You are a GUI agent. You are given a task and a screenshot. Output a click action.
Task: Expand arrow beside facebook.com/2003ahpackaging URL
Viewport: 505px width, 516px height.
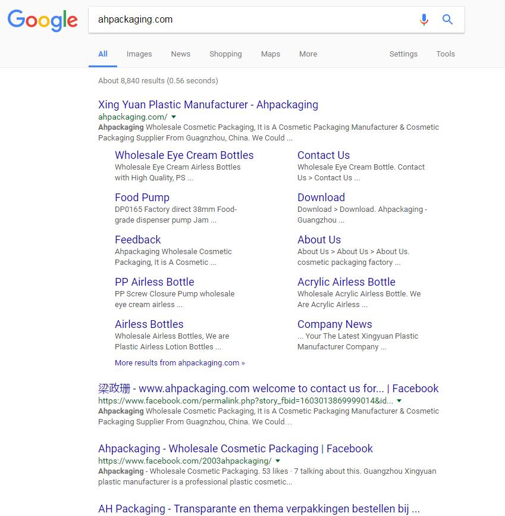[x=278, y=461]
